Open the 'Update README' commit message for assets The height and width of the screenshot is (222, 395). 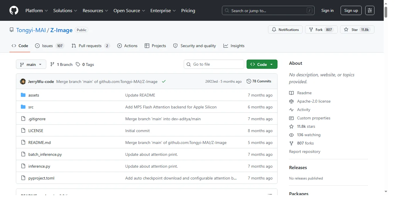(x=140, y=95)
